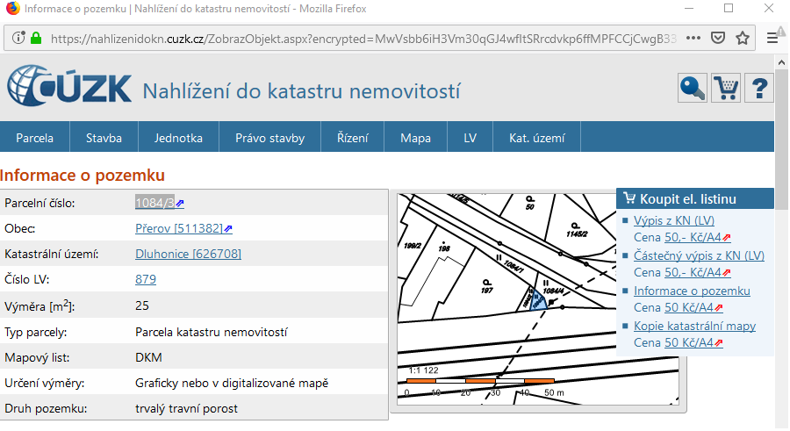
Task: Go to the Mapa tab
Action: [415, 138]
